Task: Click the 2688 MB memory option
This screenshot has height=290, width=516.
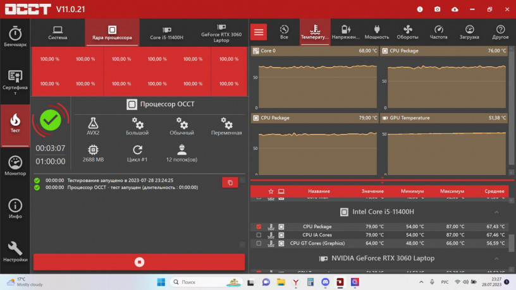Action: 93,154
